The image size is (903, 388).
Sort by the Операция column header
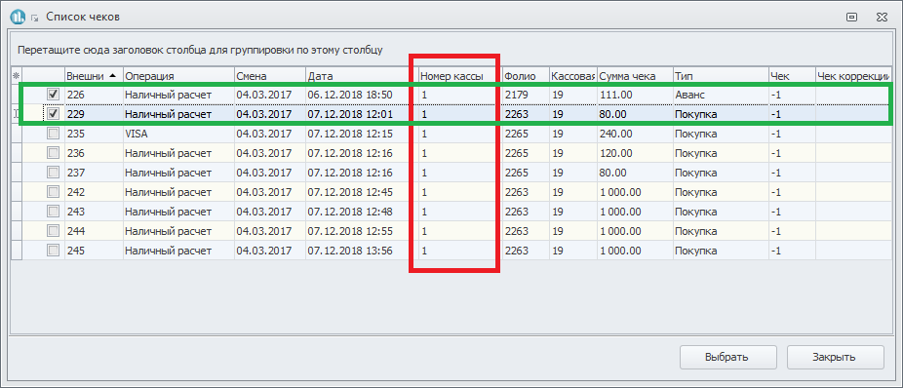click(x=178, y=76)
